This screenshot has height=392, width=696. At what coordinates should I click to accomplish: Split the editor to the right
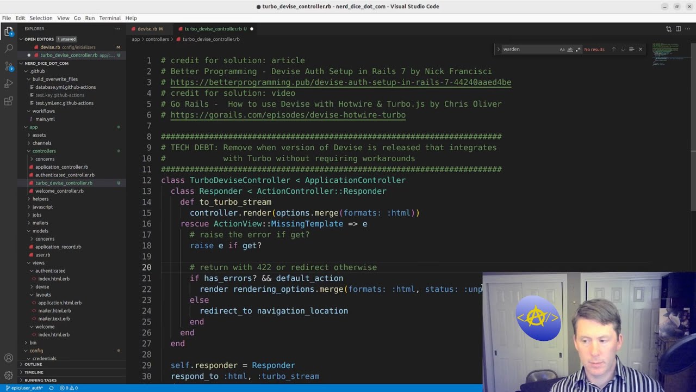pyautogui.click(x=678, y=29)
